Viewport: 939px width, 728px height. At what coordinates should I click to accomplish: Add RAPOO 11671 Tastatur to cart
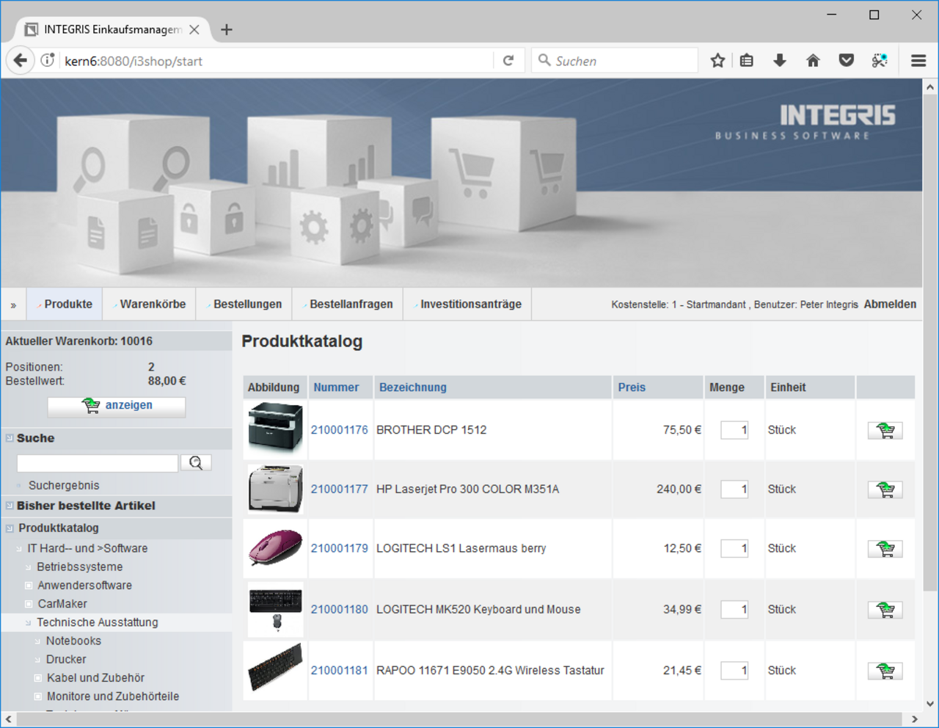tap(885, 671)
